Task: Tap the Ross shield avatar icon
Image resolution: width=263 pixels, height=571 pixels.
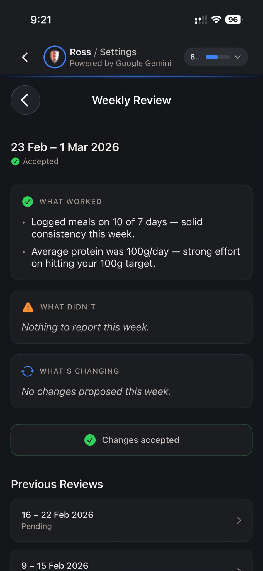Action: (55, 57)
